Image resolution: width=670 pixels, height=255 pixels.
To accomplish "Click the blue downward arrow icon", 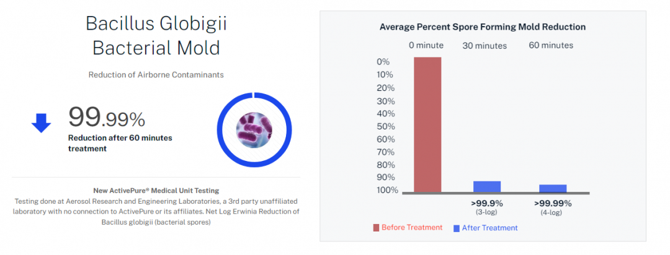I will tap(41, 123).
